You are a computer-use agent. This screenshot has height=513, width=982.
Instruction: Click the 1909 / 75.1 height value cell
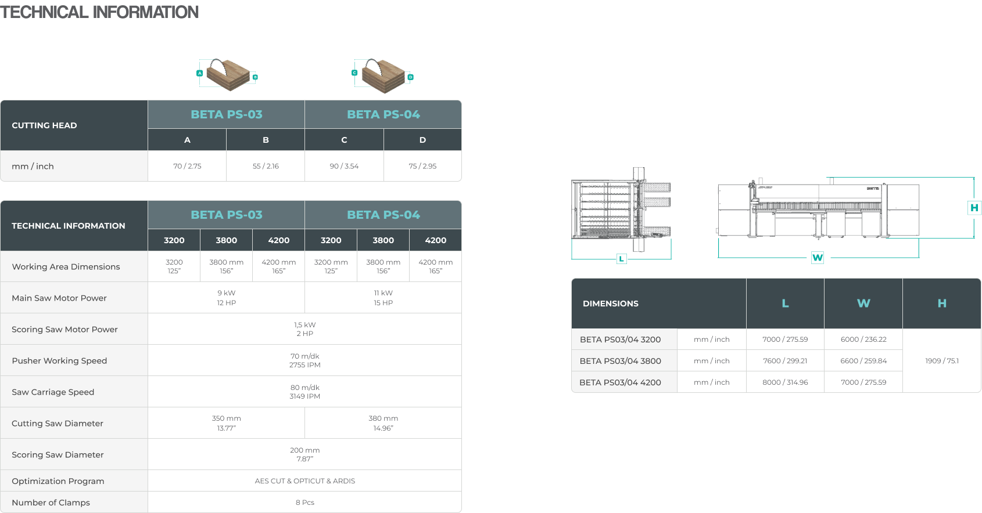(x=942, y=361)
